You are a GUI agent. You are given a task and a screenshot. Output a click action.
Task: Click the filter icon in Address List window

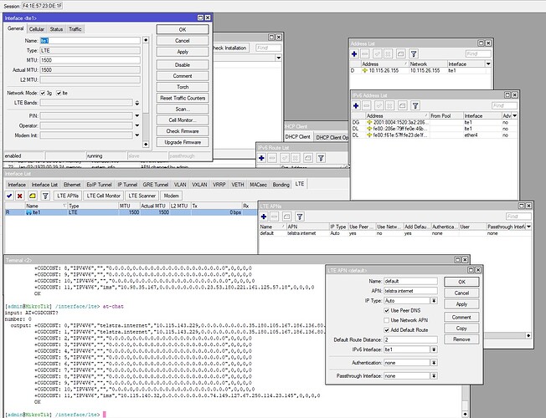[414, 54]
